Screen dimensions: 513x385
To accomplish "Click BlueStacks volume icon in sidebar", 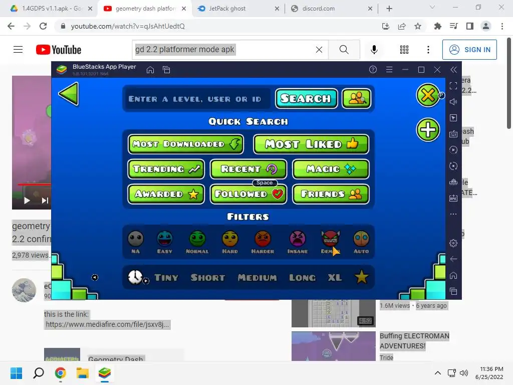I will [x=453, y=102].
